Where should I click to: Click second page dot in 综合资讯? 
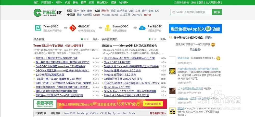point(85,39)
